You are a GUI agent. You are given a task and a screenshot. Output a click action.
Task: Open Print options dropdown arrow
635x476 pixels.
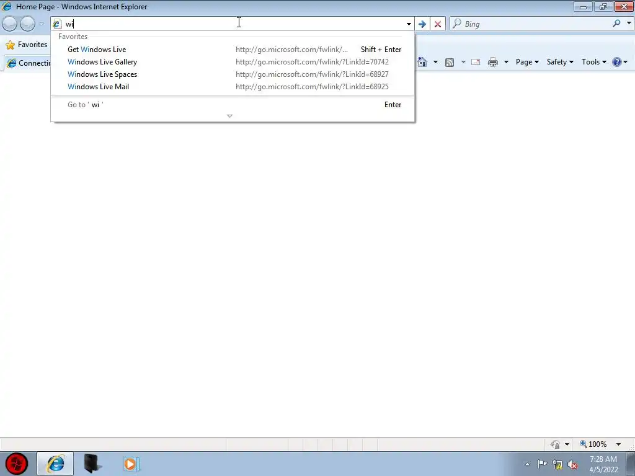[506, 62]
